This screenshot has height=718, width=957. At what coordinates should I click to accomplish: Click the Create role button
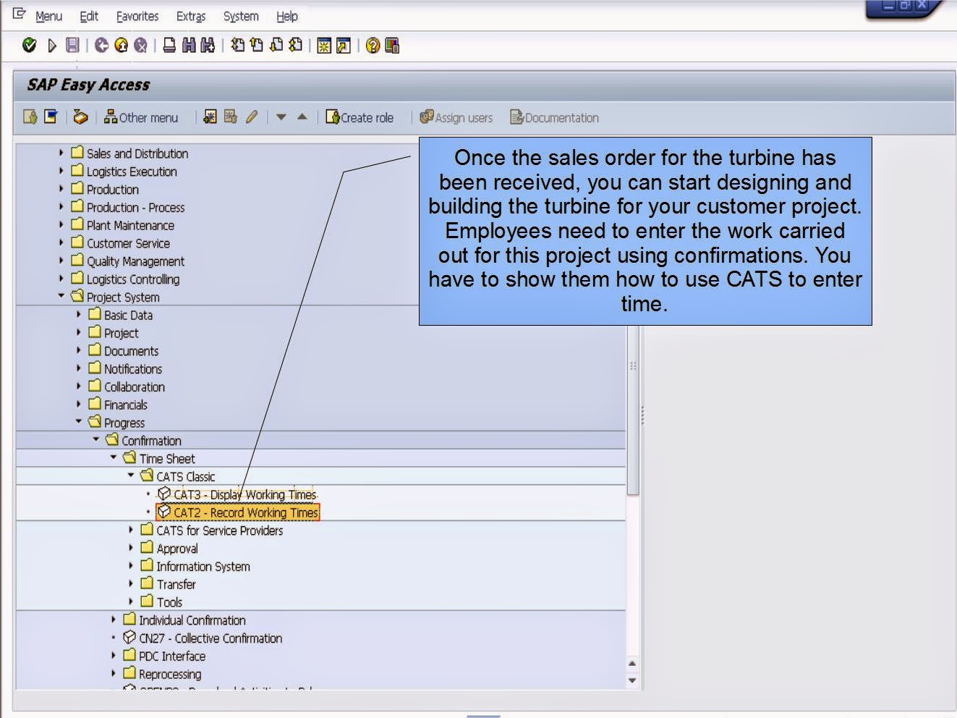click(360, 117)
